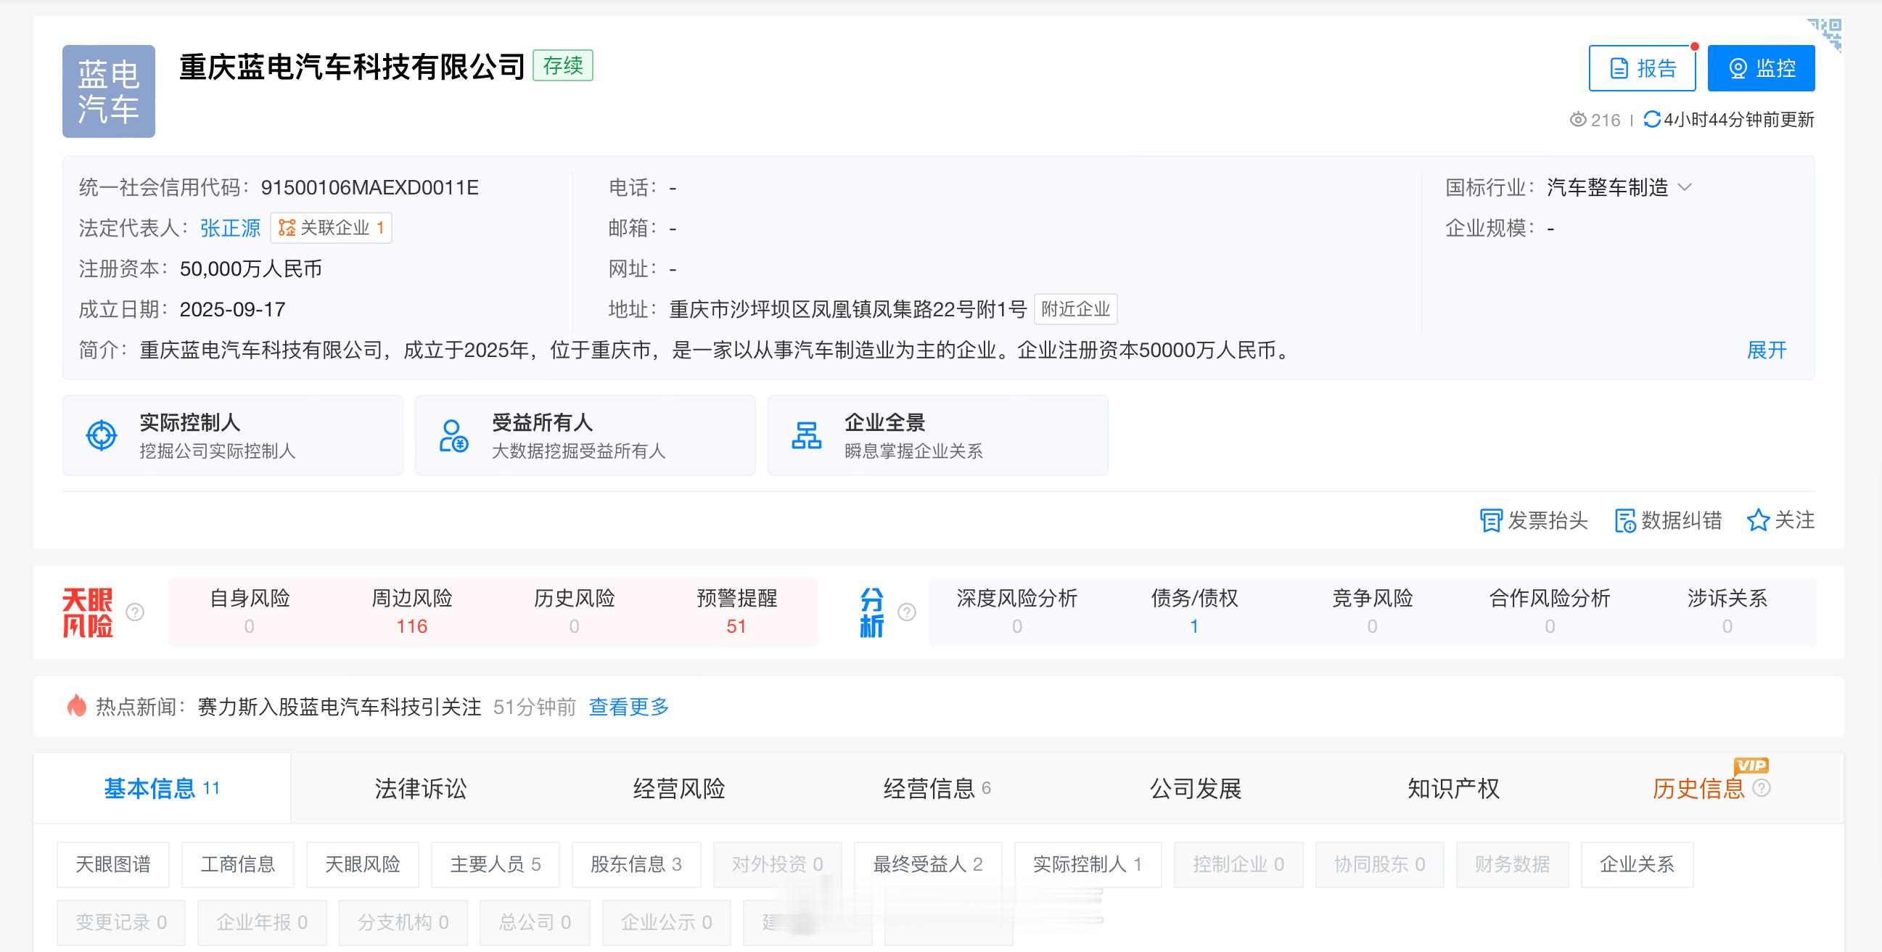Open 自身风险 0 item
Viewport: 1882px width, 952px height.
(250, 612)
